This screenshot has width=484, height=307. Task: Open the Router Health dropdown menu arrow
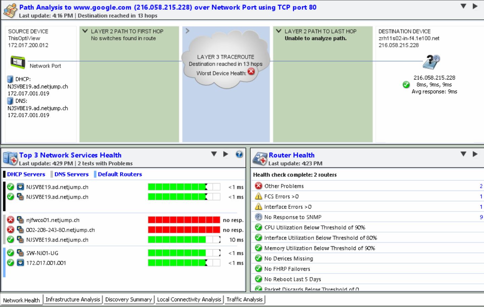coord(463,154)
